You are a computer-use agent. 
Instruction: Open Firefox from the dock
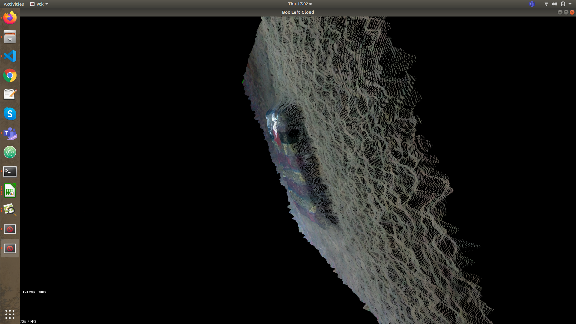(x=10, y=18)
